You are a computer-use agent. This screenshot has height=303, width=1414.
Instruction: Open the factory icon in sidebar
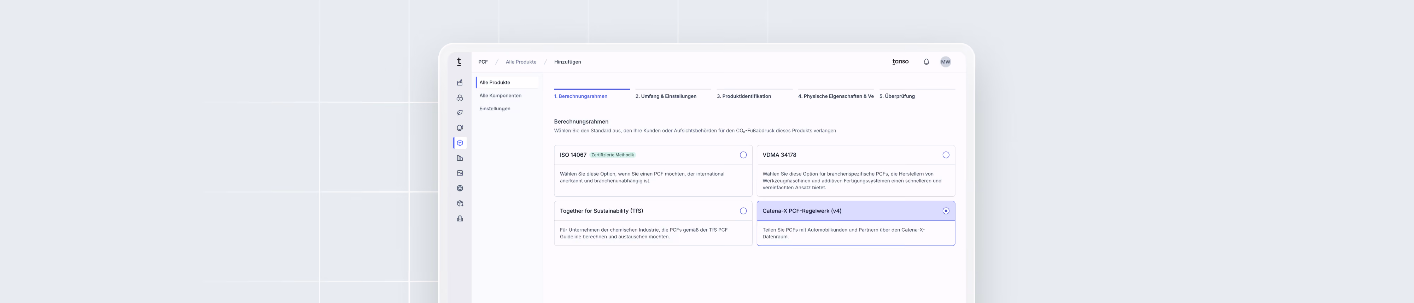[x=460, y=83]
